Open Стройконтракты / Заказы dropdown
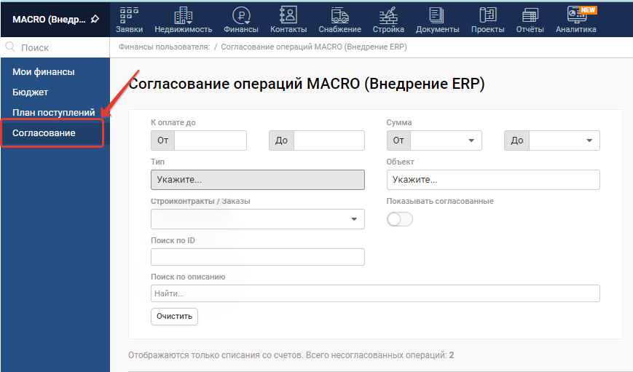This screenshot has height=372, width=633. pyautogui.click(x=258, y=219)
